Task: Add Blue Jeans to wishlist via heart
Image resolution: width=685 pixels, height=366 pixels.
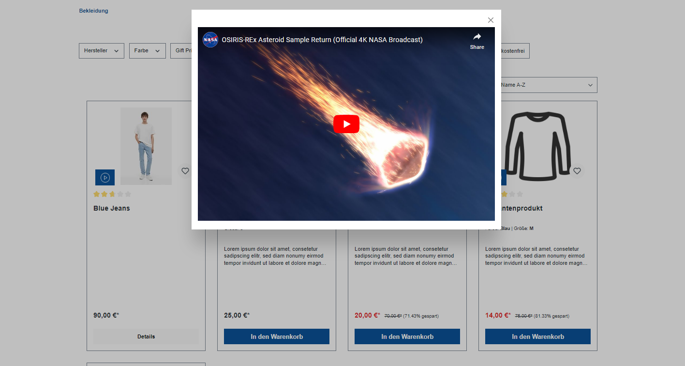Action: [185, 171]
